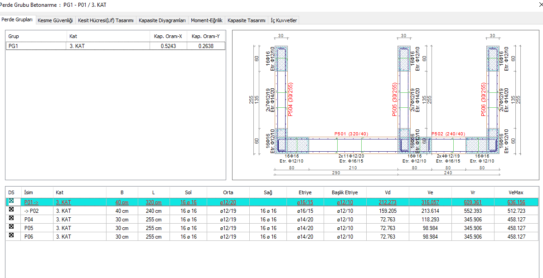Toggle the DS checkbox for row P04
This screenshot has height=278, width=543.
pyautogui.click(x=11, y=219)
